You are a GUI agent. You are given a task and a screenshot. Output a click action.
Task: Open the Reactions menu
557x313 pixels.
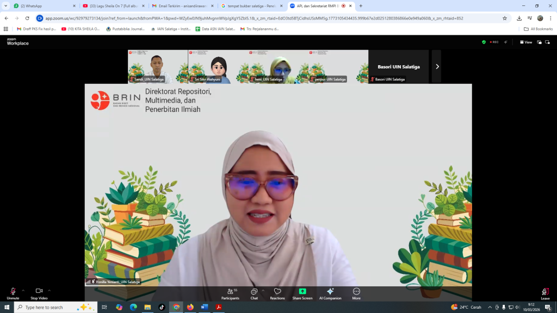click(x=277, y=294)
